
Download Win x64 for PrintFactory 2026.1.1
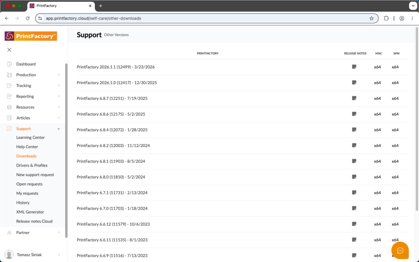click(395, 67)
